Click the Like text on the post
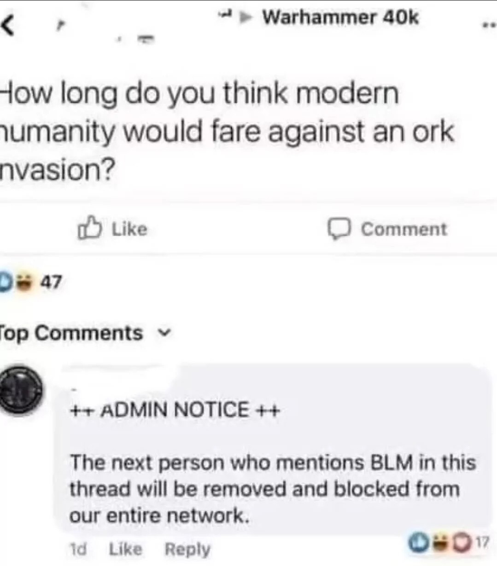The width and height of the screenshot is (497, 566). [129, 229]
